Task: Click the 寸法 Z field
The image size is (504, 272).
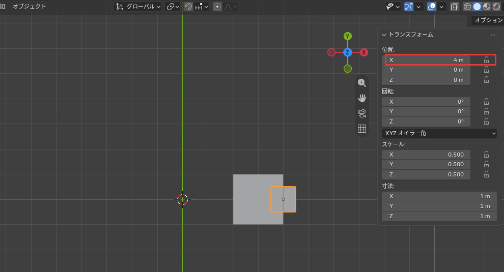Action: click(439, 217)
